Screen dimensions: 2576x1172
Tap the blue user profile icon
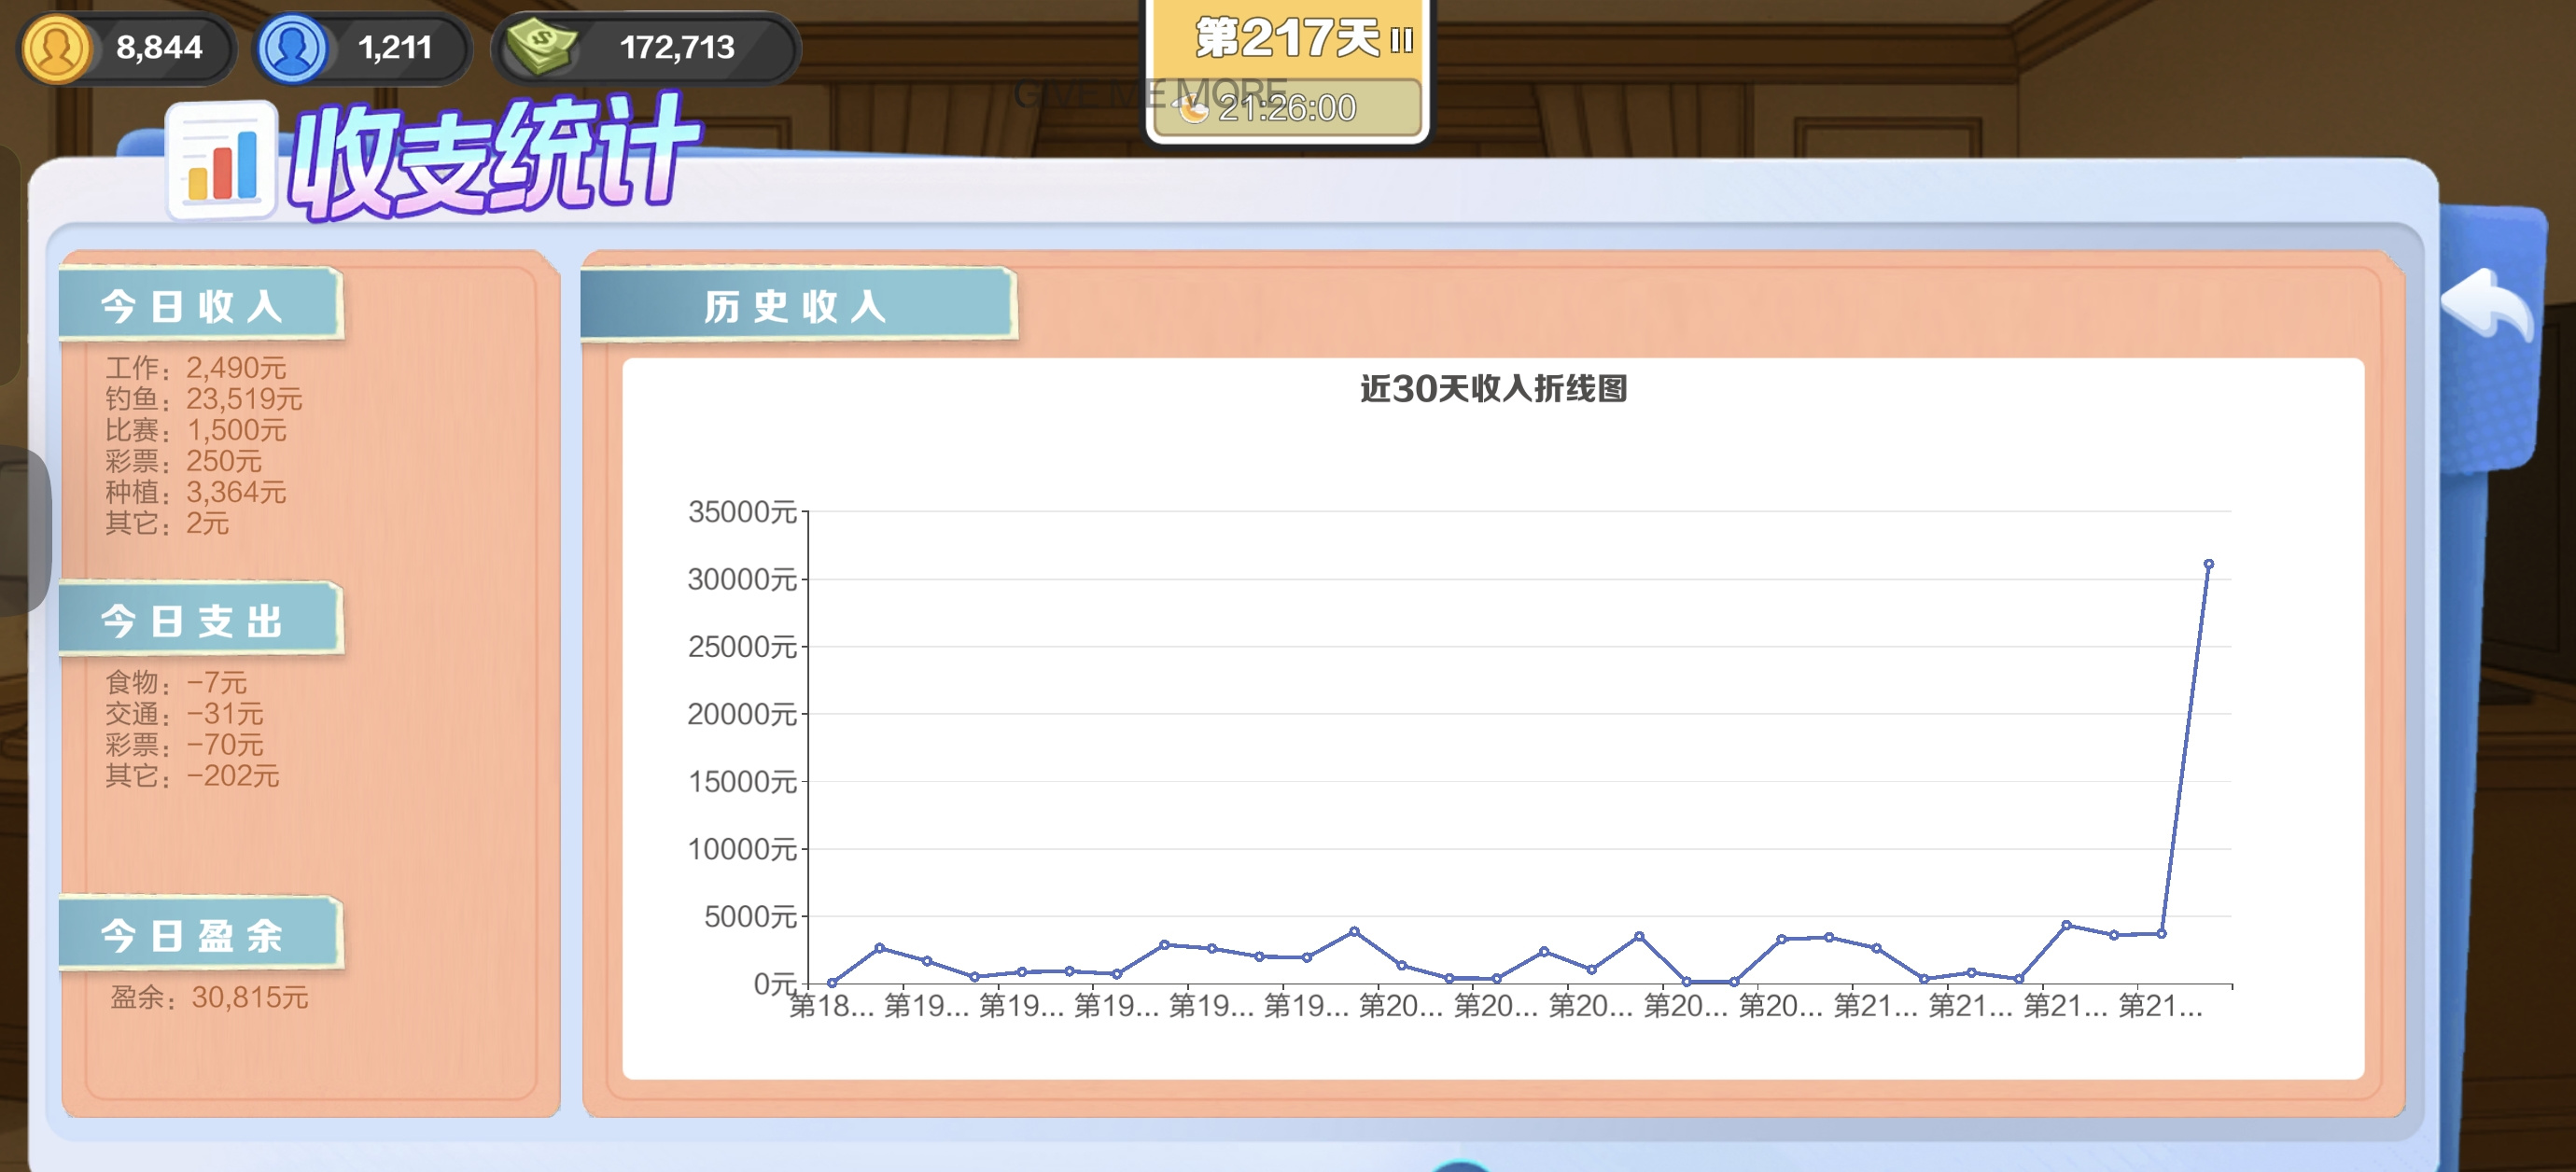click(292, 47)
